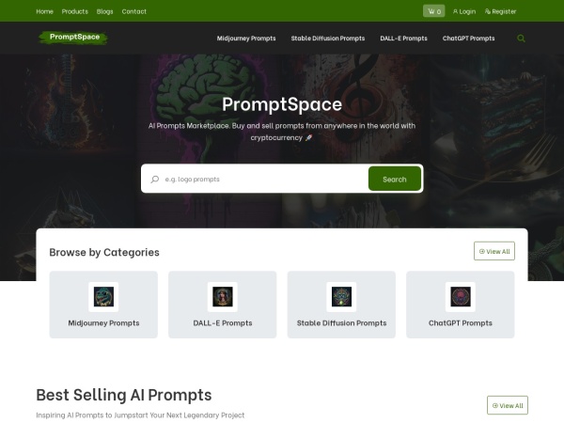The image size is (564, 423).
Task: Open the DALL-E Prompts category thumbnail
Action: (x=223, y=297)
